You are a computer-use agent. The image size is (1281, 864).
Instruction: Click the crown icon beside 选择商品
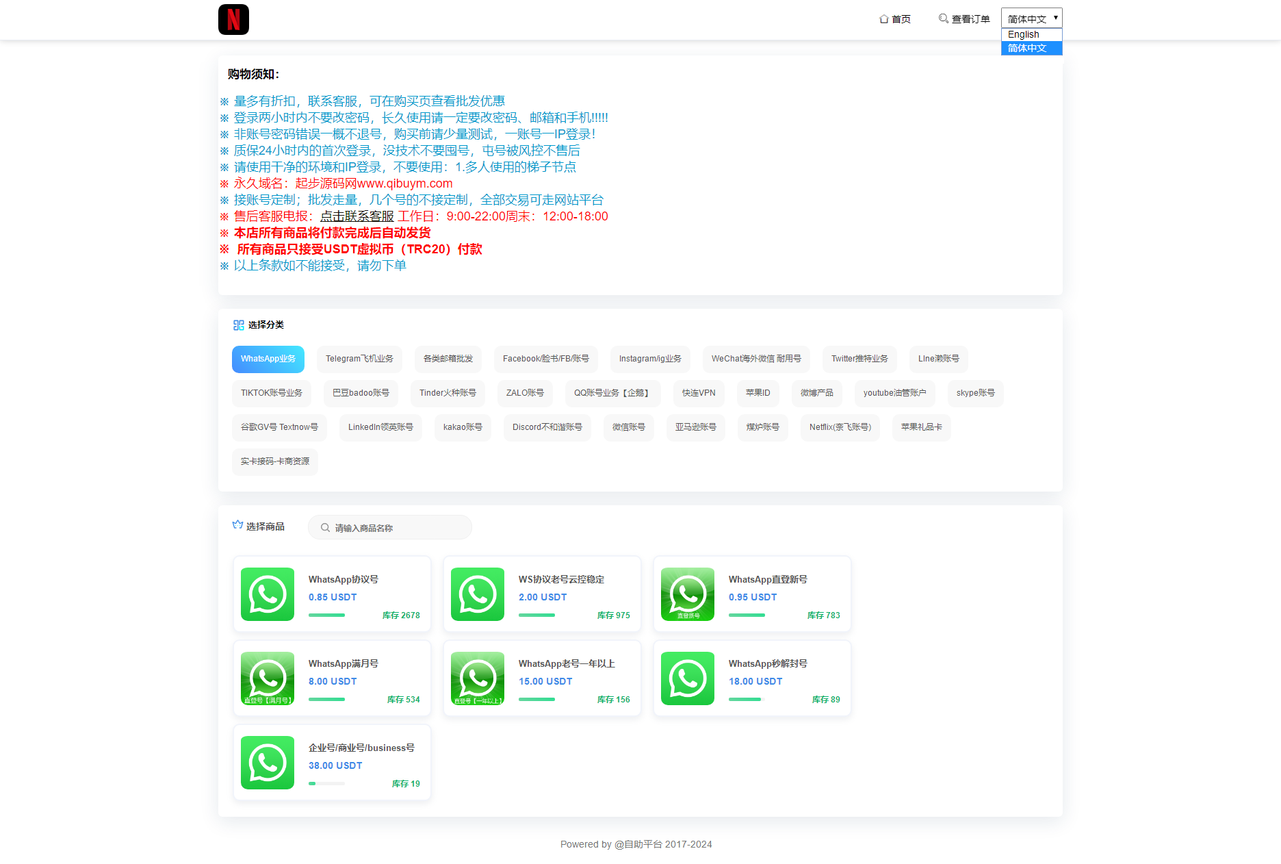[x=237, y=525]
